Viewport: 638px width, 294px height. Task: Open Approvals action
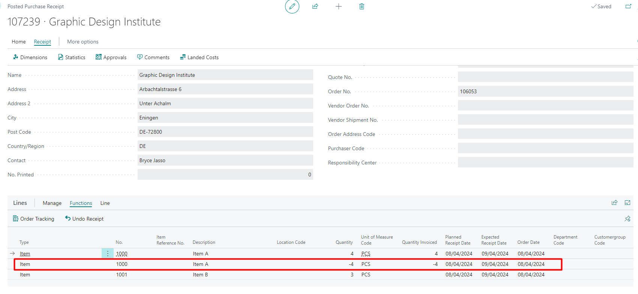(111, 57)
